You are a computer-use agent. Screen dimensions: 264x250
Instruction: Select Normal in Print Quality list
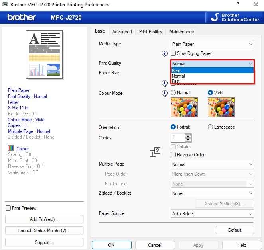pos(212,76)
